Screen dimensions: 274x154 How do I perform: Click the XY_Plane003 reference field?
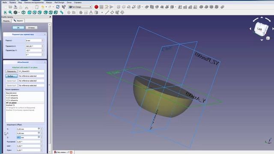tap(31, 71)
